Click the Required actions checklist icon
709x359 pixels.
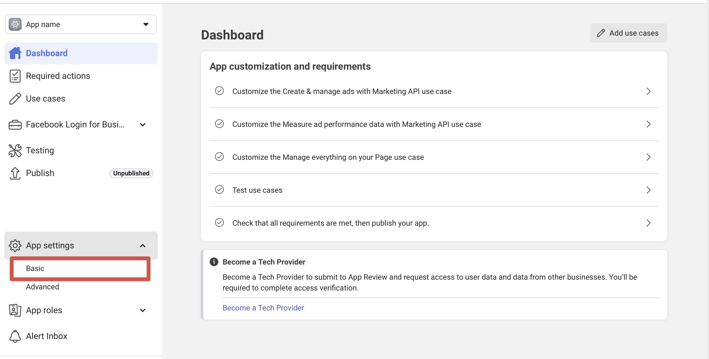click(15, 76)
